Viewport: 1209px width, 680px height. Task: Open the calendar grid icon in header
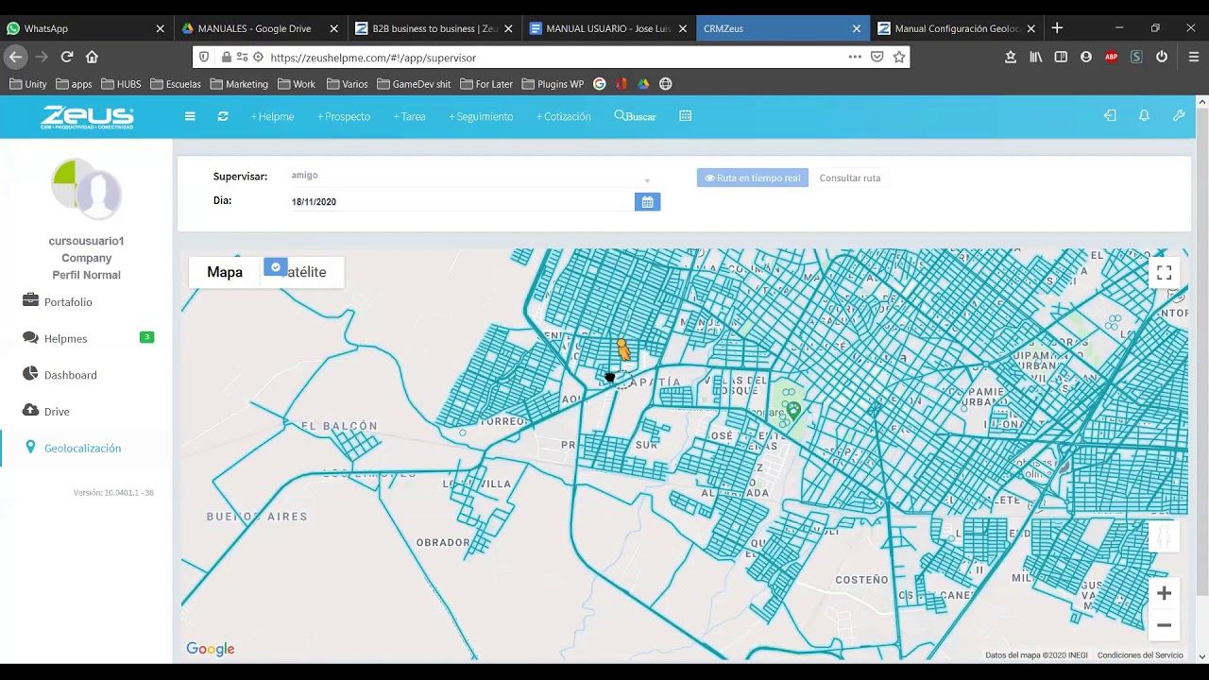coord(686,116)
